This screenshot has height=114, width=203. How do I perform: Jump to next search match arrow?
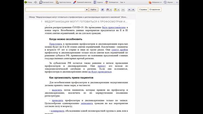point(133,9)
